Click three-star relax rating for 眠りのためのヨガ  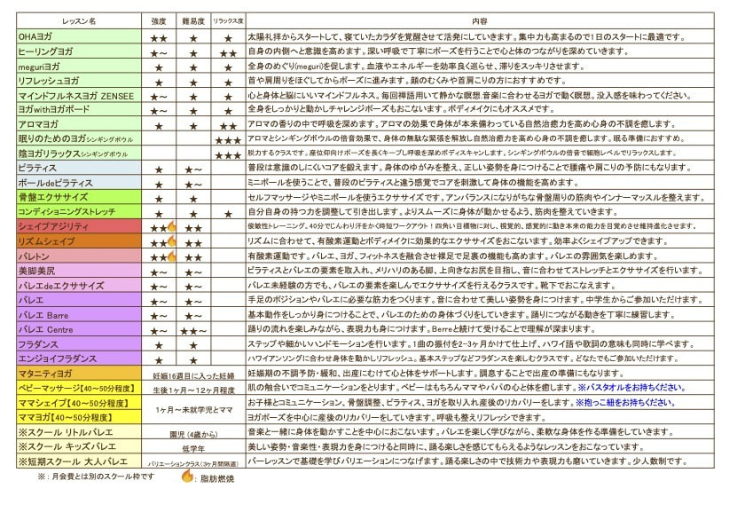(228, 141)
